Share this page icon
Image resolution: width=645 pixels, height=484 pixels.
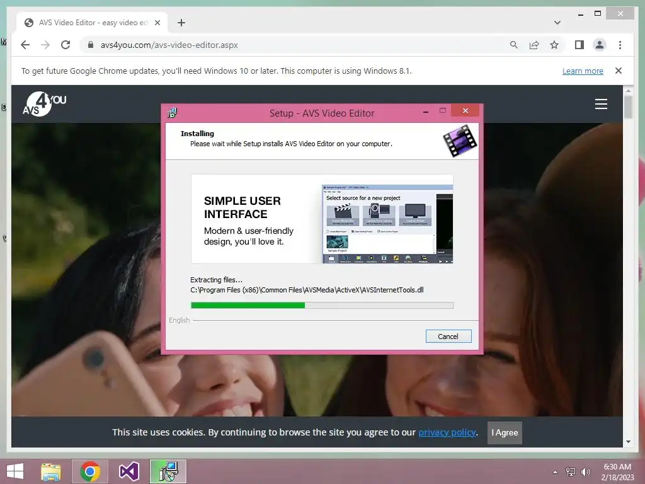pyautogui.click(x=534, y=45)
